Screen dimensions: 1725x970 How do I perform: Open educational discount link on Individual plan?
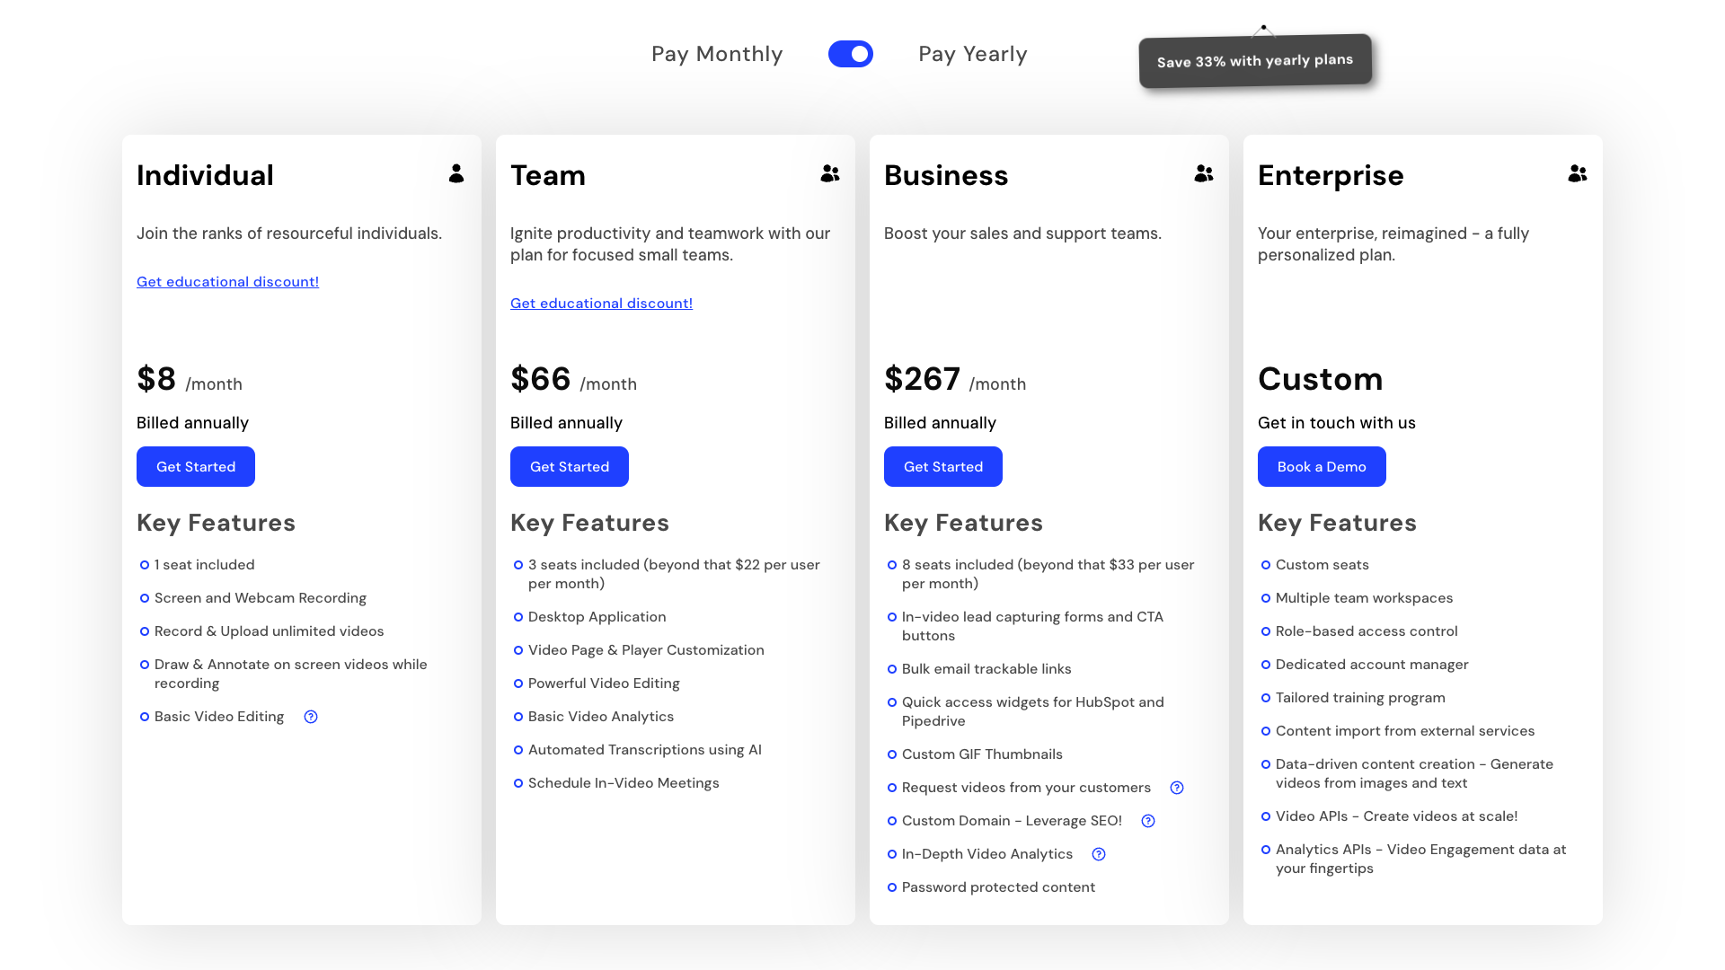tap(227, 281)
